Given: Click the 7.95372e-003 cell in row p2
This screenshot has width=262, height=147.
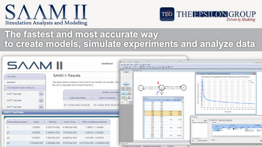Looking at the screenshot, I should click(x=53, y=138).
